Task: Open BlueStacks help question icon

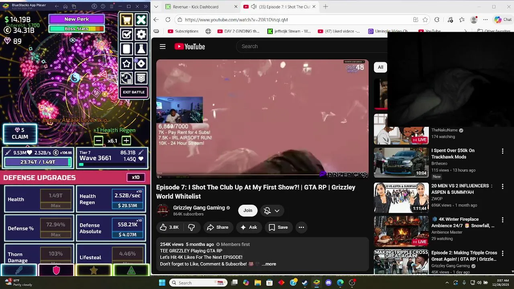Action: (103, 6)
